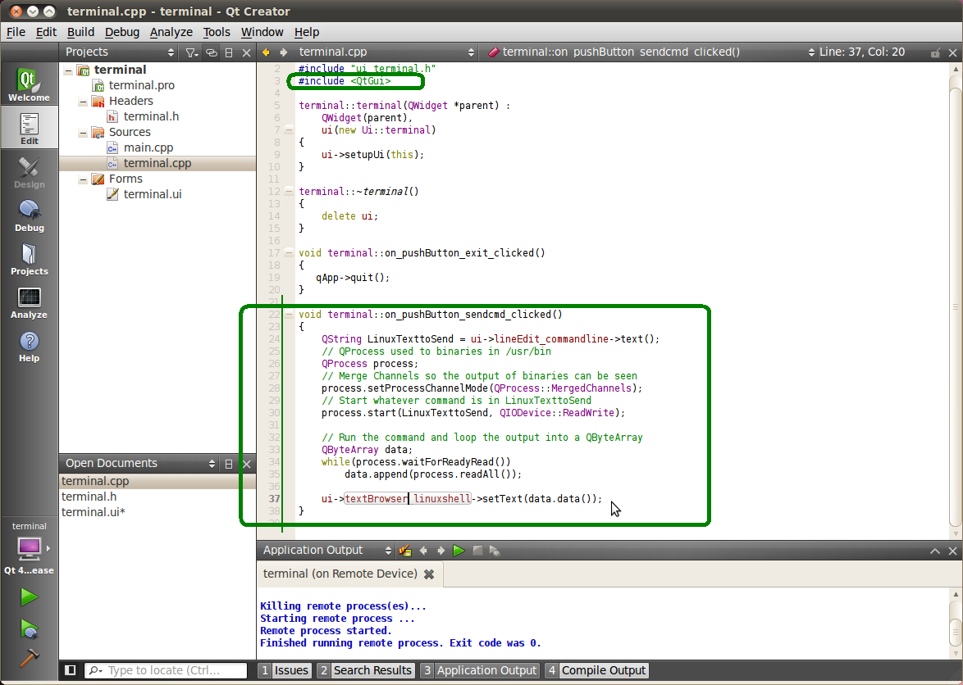
Task: Open Debug mode
Action: click(29, 215)
